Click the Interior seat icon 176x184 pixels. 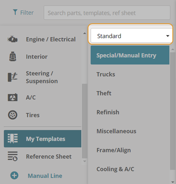pos(12,57)
